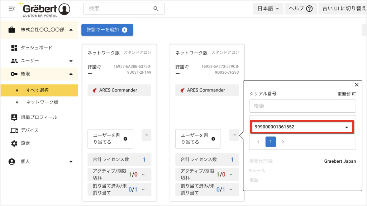The width and height of the screenshot is (367, 206).
Task: Collapse the sidebar with the hamburger menu icon
Action: tap(11, 9)
